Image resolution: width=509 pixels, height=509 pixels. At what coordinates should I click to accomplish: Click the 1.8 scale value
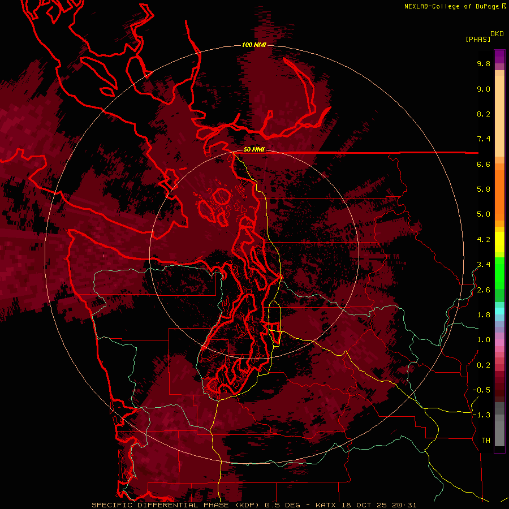484,315
